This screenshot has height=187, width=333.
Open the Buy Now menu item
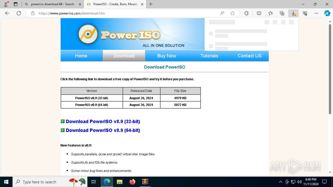click(167, 56)
